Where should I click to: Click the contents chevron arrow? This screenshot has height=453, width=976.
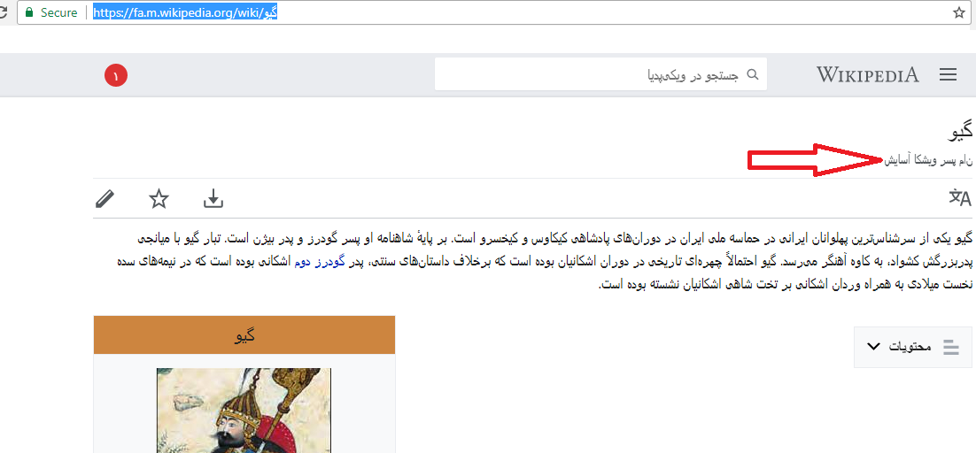874,347
